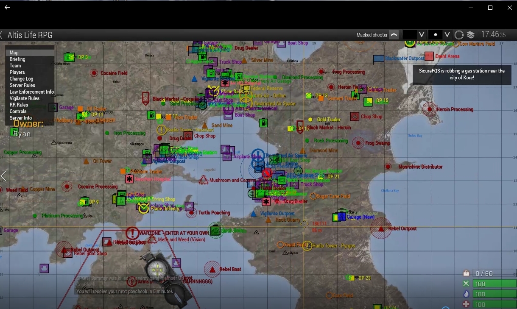The width and height of the screenshot is (517, 309).
Task: Select the Iron Processing green dot
Action: click(107, 133)
